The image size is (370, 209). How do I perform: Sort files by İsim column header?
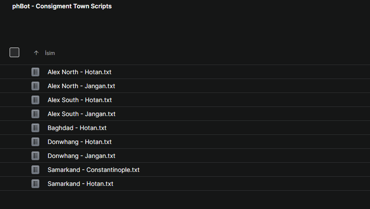50,53
